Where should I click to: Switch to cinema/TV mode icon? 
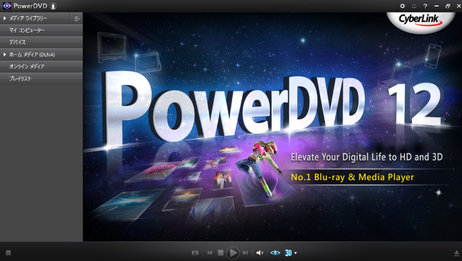(414, 6)
